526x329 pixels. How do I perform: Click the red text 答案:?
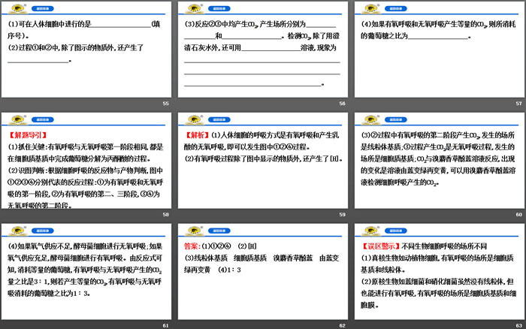(x=192, y=246)
